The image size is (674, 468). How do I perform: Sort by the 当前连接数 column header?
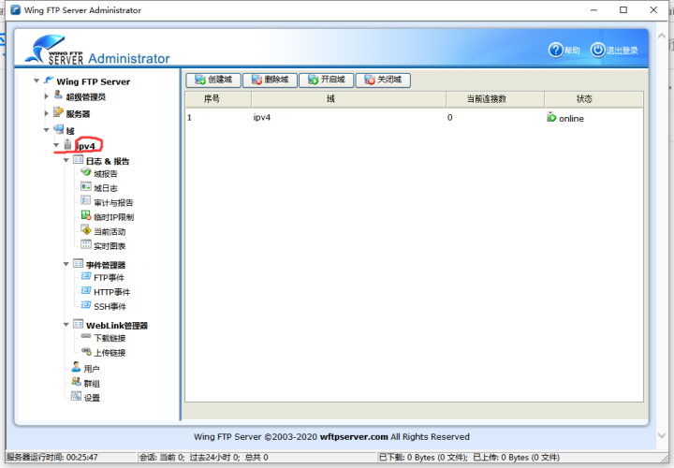click(x=495, y=99)
